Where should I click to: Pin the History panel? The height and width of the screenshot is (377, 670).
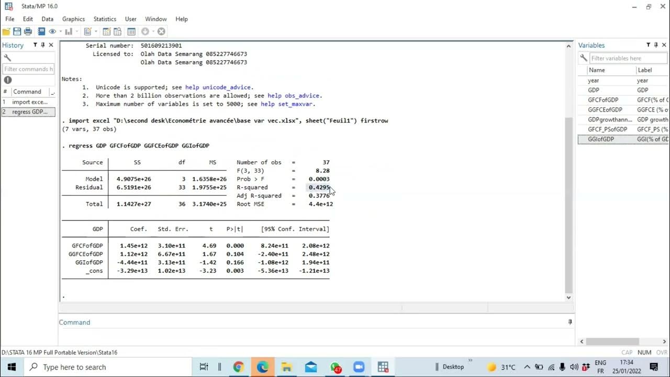pos(43,45)
